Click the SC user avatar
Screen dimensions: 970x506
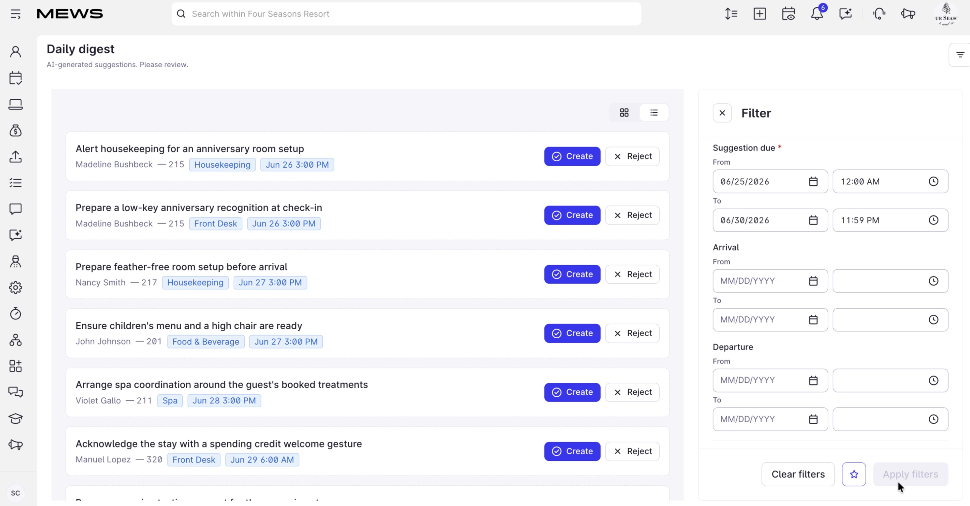tap(16, 493)
